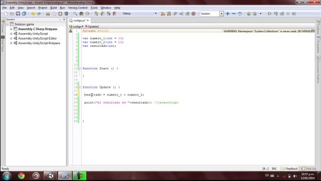Click the Save All toolbar icon

[24, 14]
